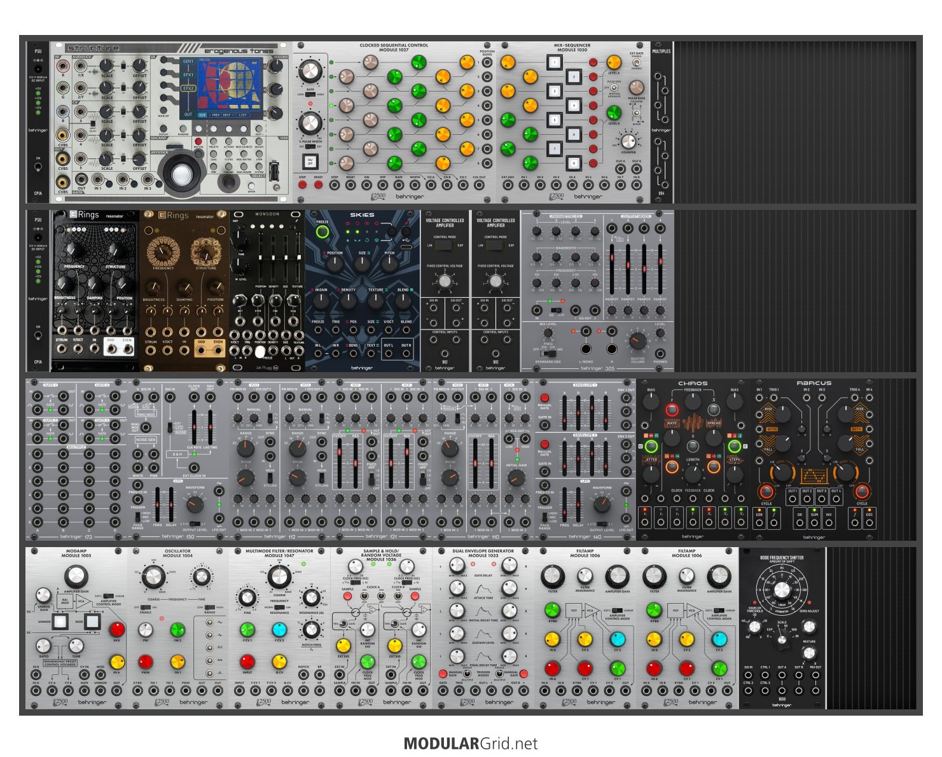
Task: Click the green FM 2 knob on Oscillator 1004
Action: (x=177, y=630)
